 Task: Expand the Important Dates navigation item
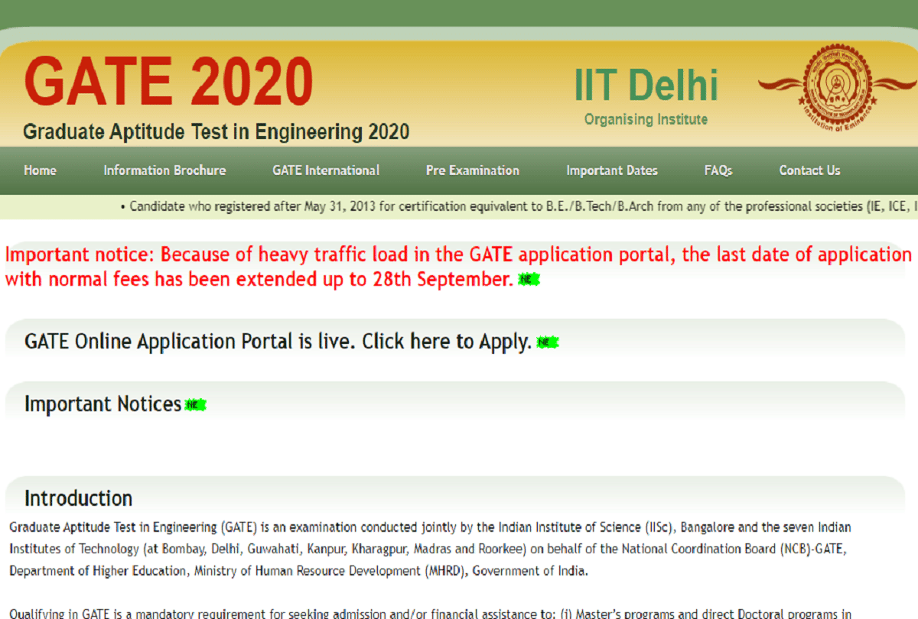611,170
